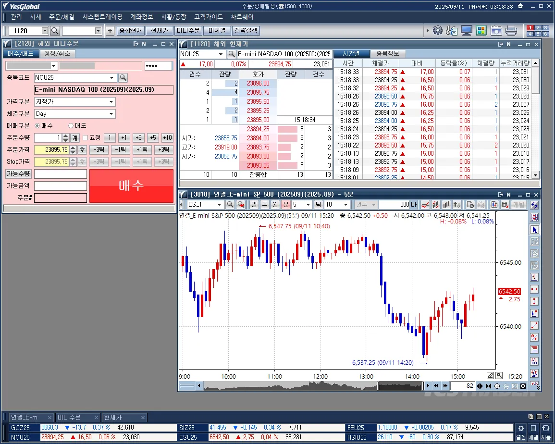
Task: Open the 체결구분 Day dropdown
Action: coord(111,114)
